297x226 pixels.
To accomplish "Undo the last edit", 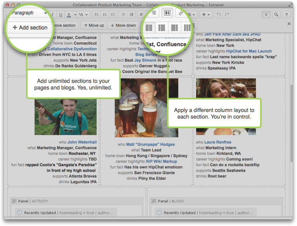I will click(x=219, y=15).
